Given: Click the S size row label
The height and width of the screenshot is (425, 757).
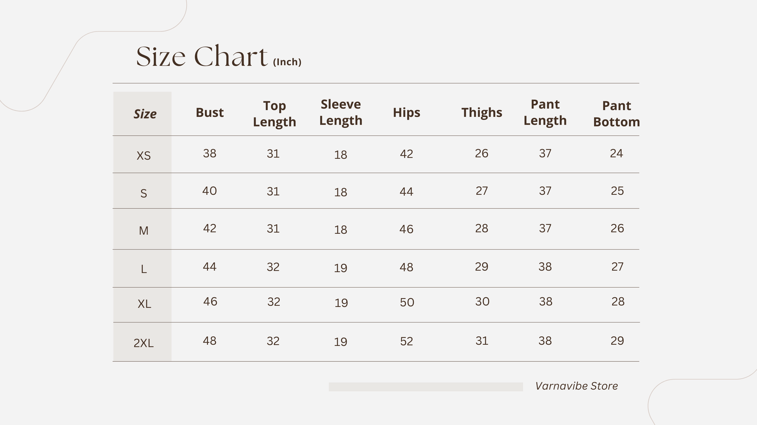Looking at the screenshot, I should click(x=144, y=193).
